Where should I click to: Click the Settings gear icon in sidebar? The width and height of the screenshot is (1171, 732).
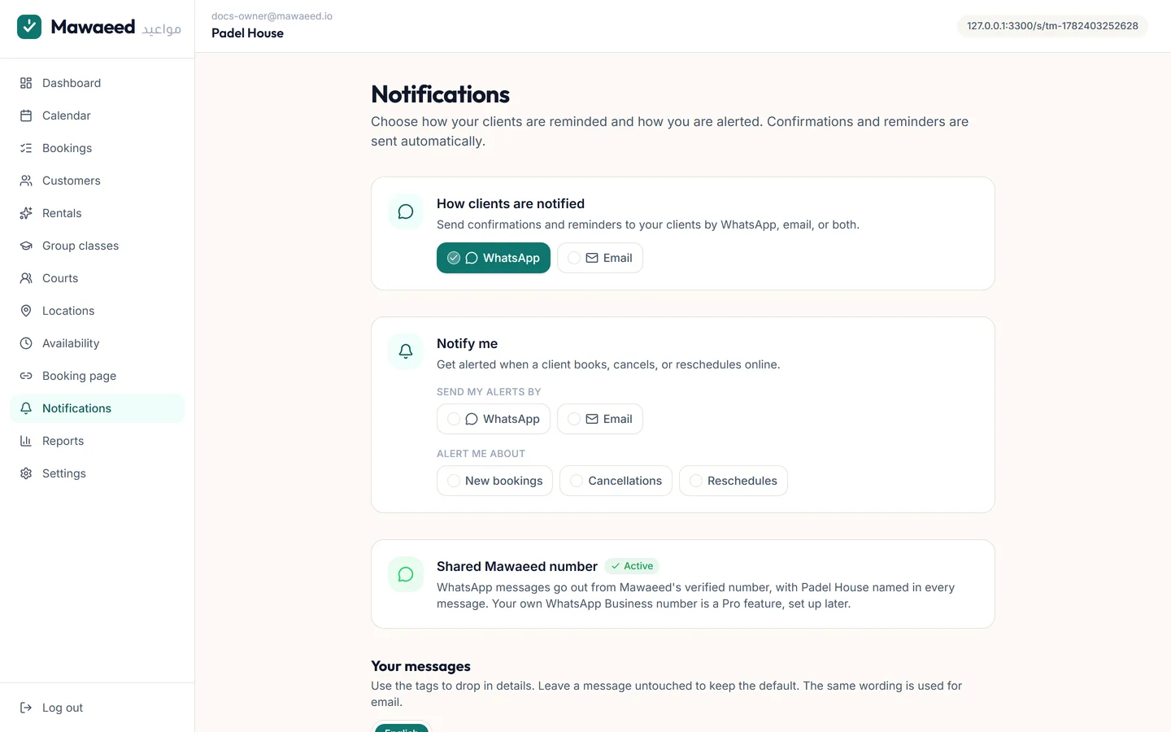26,473
